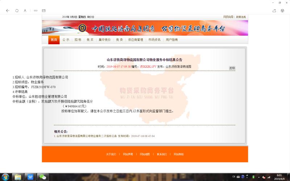This screenshot has height=181, width=290.
Task: Open the blue W app in taskbar
Action: 30,177
